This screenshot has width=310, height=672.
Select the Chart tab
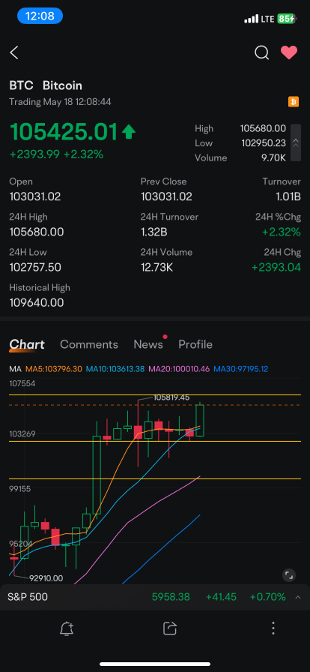(27, 344)
